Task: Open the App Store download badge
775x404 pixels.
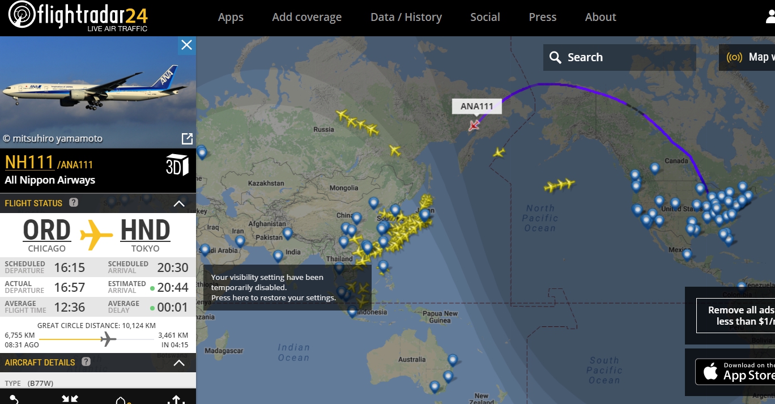Action: [735, 372]
